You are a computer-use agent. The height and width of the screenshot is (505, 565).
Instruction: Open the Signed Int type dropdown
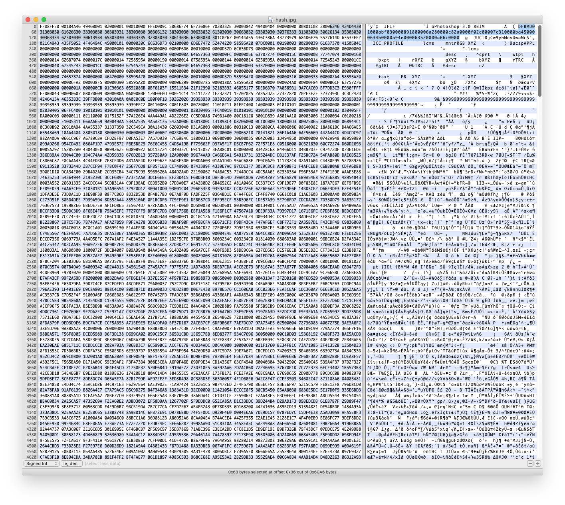click(x=41, y=463)
